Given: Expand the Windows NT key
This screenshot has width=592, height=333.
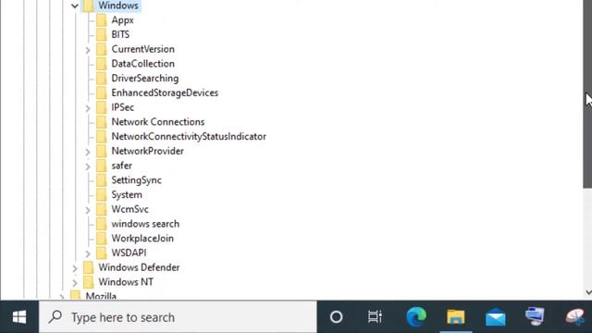Looking at the screenshot, I should [75, 283].
